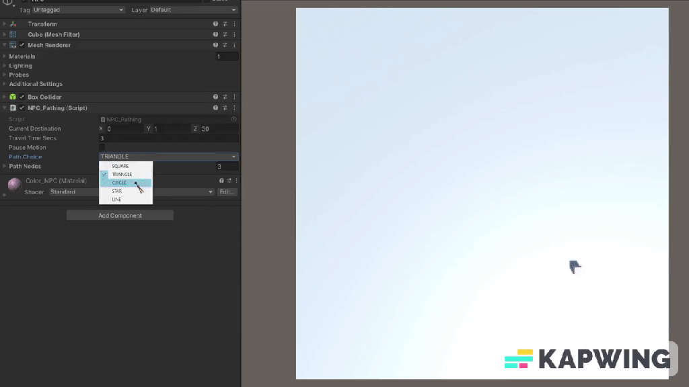Click the Add Component button
689x387 pixels.
coord(120,216)
